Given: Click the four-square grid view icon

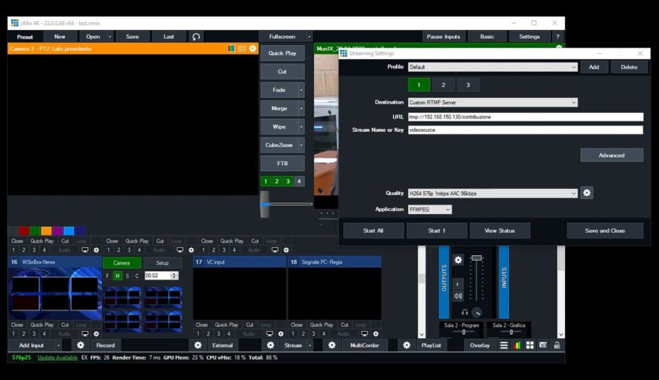Looking at the screenshot, I should click(530, 345).
